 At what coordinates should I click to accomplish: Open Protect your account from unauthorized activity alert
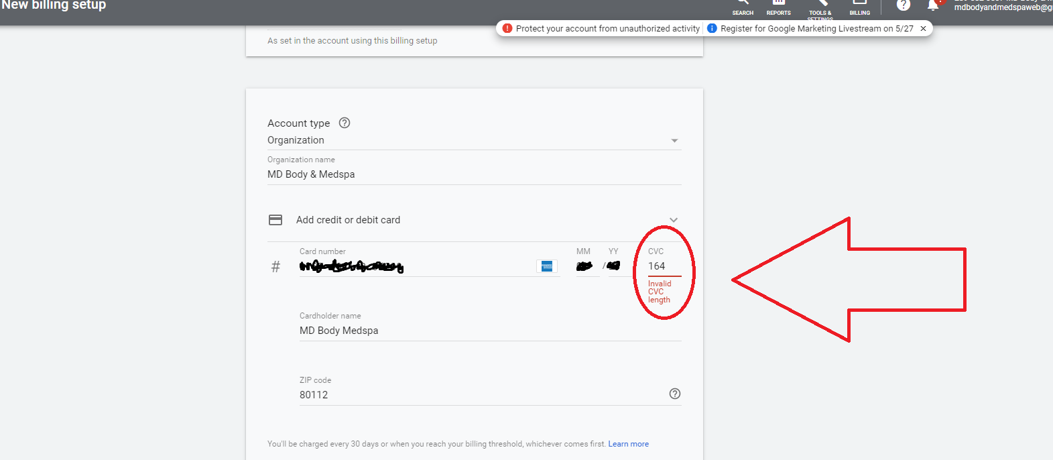pos(601,28)
